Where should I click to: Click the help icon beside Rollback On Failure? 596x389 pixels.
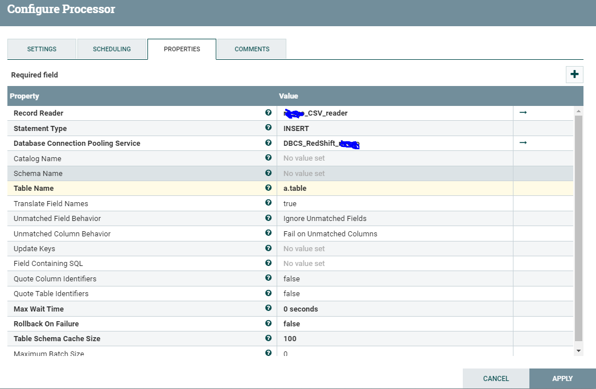pyautogui.click(x=268, y=324)
